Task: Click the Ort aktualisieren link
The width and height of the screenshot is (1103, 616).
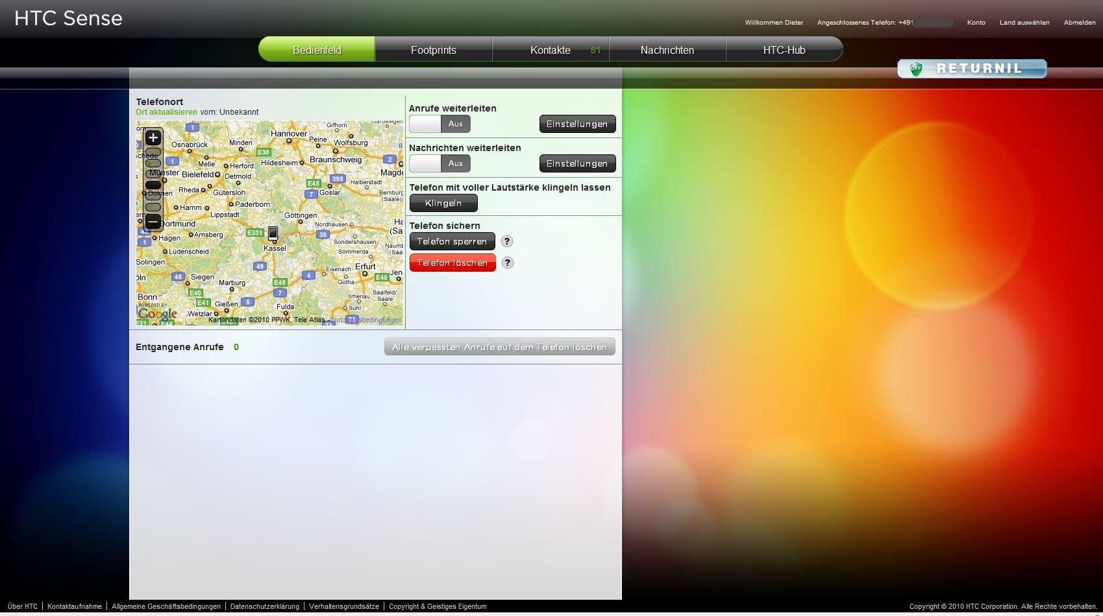Action: point(166,112)
